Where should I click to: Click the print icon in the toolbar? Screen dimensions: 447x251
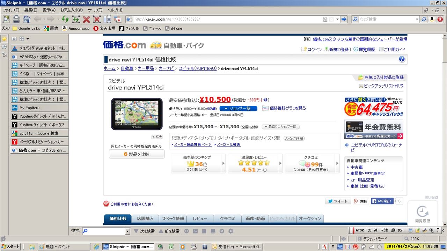(x=16, y=19)
